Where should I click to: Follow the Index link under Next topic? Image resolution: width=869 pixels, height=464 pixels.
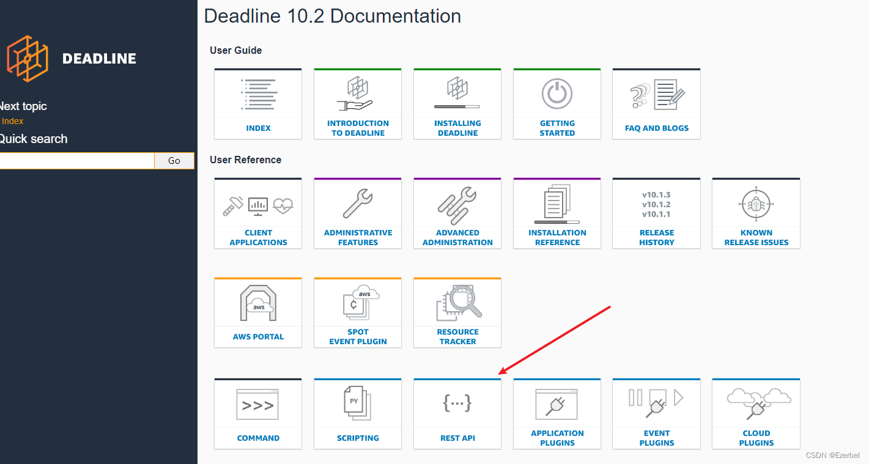(12, 121)
